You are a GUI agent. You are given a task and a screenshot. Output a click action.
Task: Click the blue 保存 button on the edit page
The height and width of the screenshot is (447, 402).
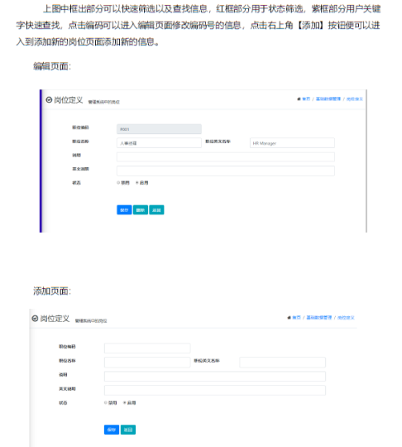124,209
